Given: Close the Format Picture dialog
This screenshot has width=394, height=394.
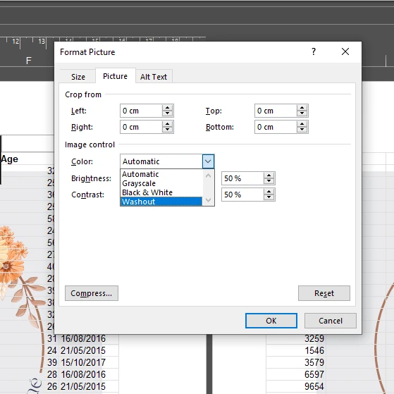Looking at the screenshot, I should tap(345, 51).
